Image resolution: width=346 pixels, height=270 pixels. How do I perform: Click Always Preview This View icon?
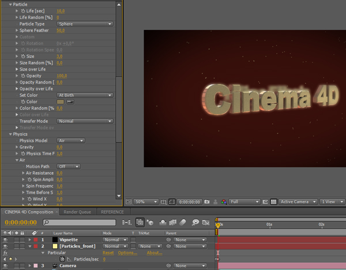pyautogui.click(x=129, y=201)
